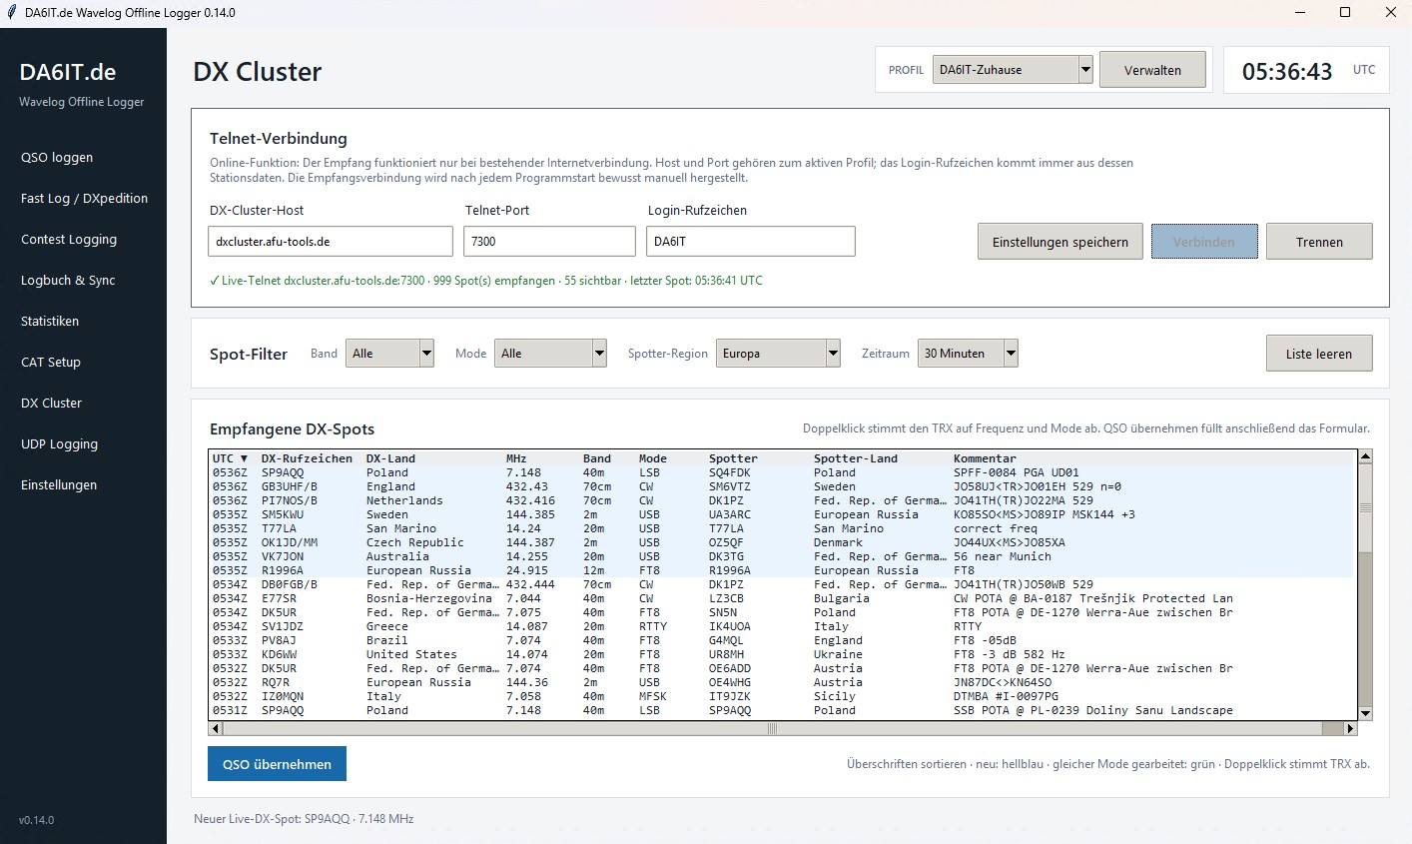Open Fast Log / DXpedition section

(84, 198)
